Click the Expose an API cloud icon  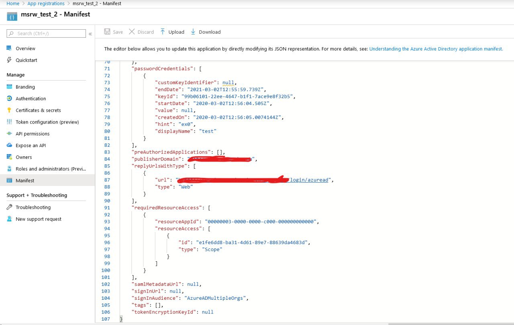pos(9,145)
